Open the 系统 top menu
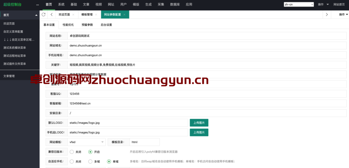349x168 pixels. (x=61, y=5)
